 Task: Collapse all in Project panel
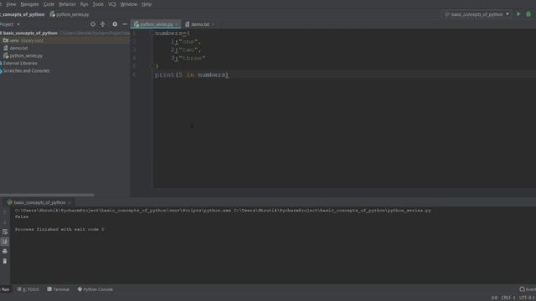(102, 24)
